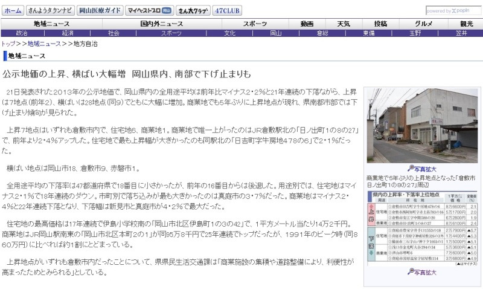This screenshot has width=483, height=289.
Task: Select 玉野 in purple submenu
Action: (x=415, y=33)
